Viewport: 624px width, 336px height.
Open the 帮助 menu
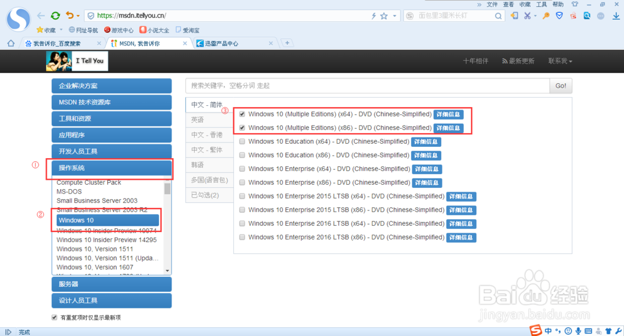pyautogui.click(x=558, y=4)
